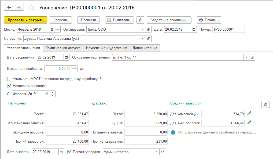
Task: Go back with the left arrow button
Action: (9, 7)
